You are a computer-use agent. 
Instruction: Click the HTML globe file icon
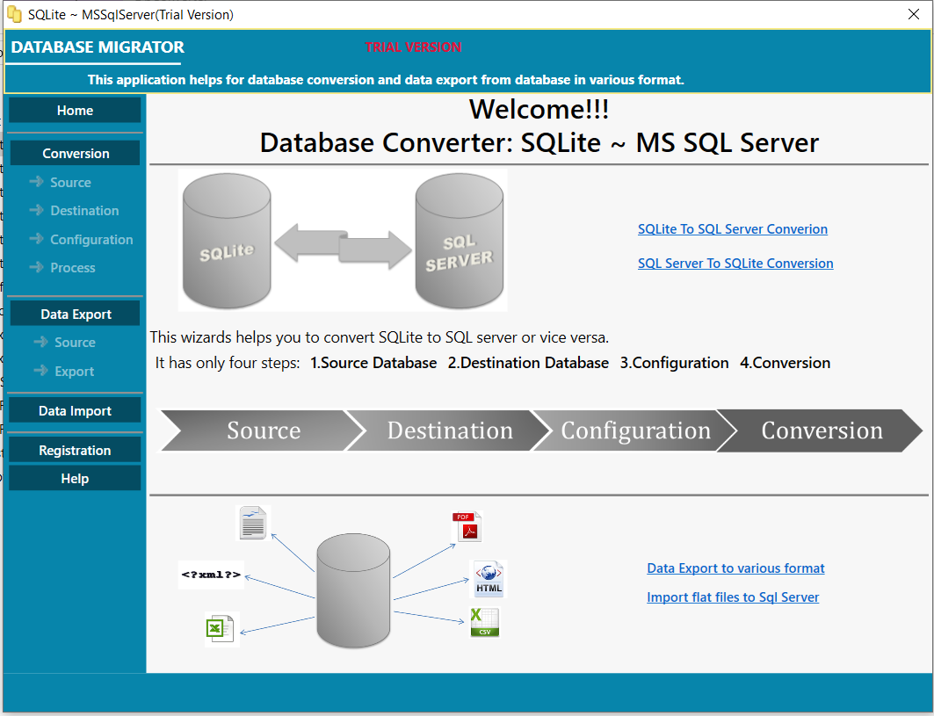[489, 578]
